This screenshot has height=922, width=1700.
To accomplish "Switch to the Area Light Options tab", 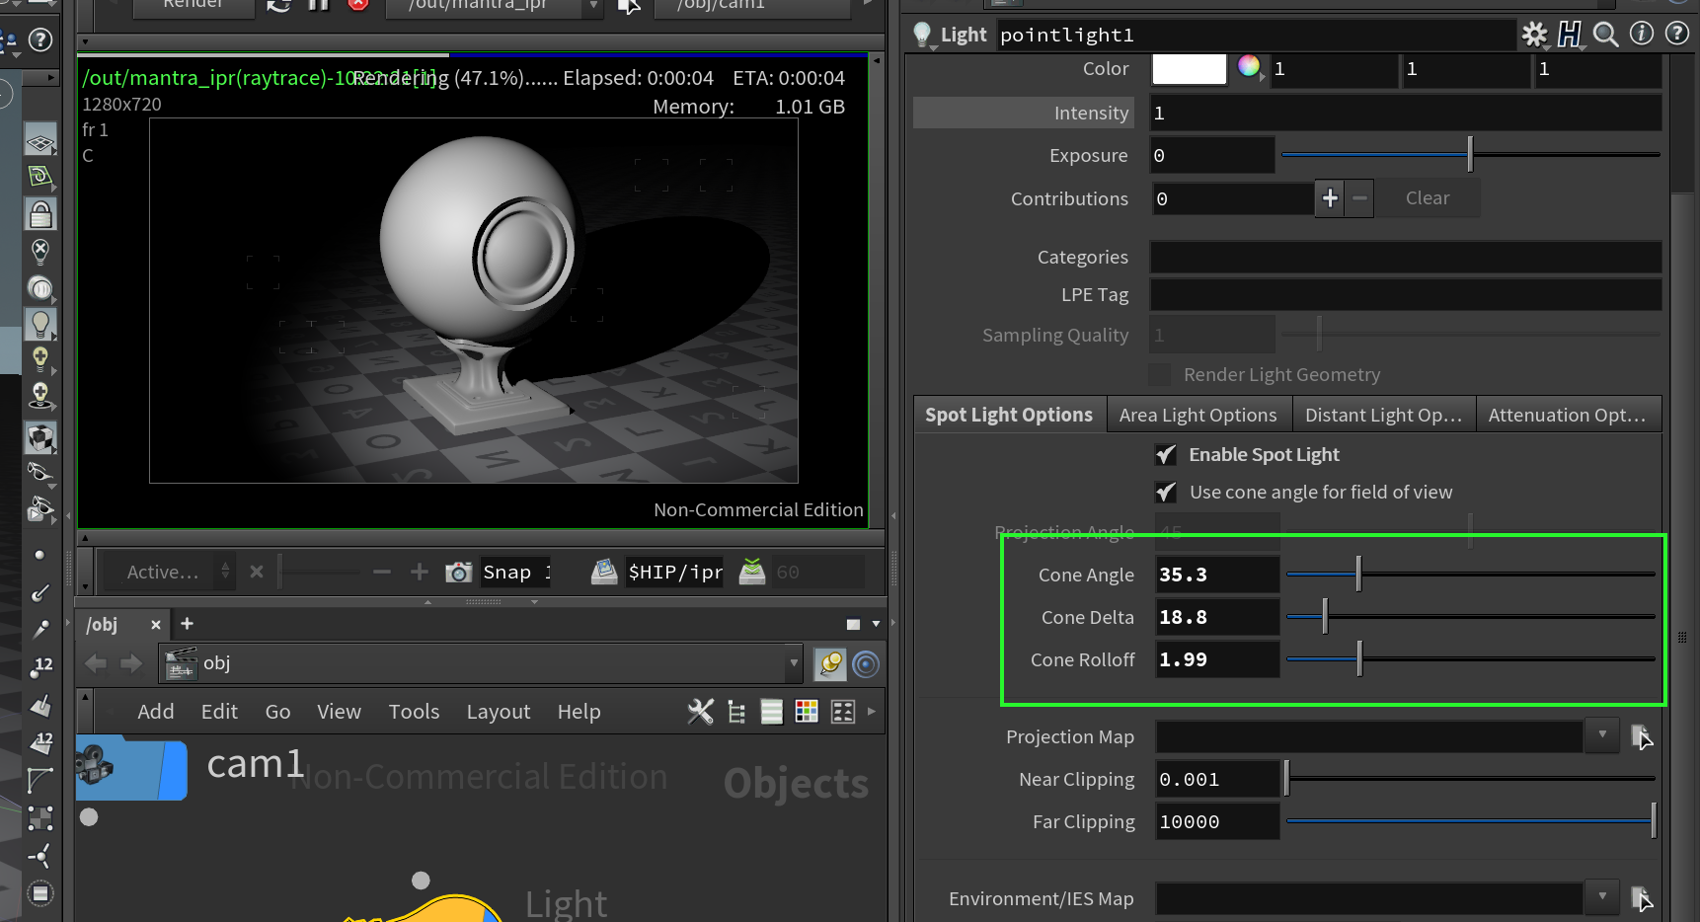I will pyautogui.click(x=1198, y=414).
